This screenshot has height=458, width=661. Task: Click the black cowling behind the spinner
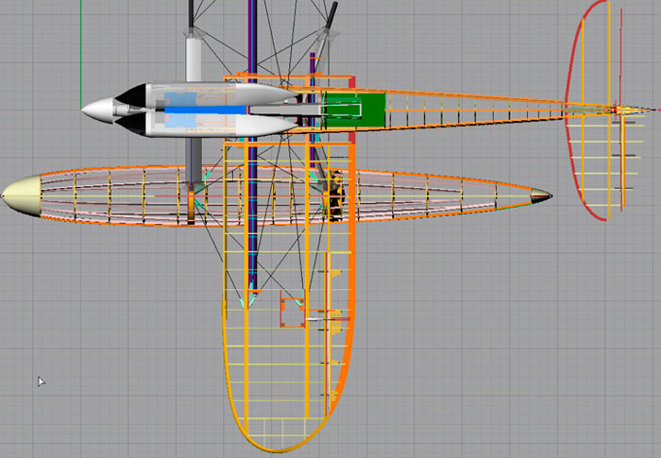tap(132, 96)
